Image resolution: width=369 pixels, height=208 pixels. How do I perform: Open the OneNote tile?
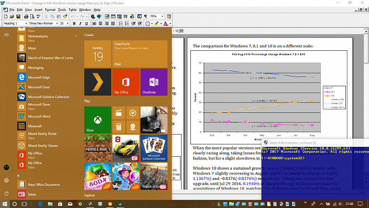tap(154, 82)
